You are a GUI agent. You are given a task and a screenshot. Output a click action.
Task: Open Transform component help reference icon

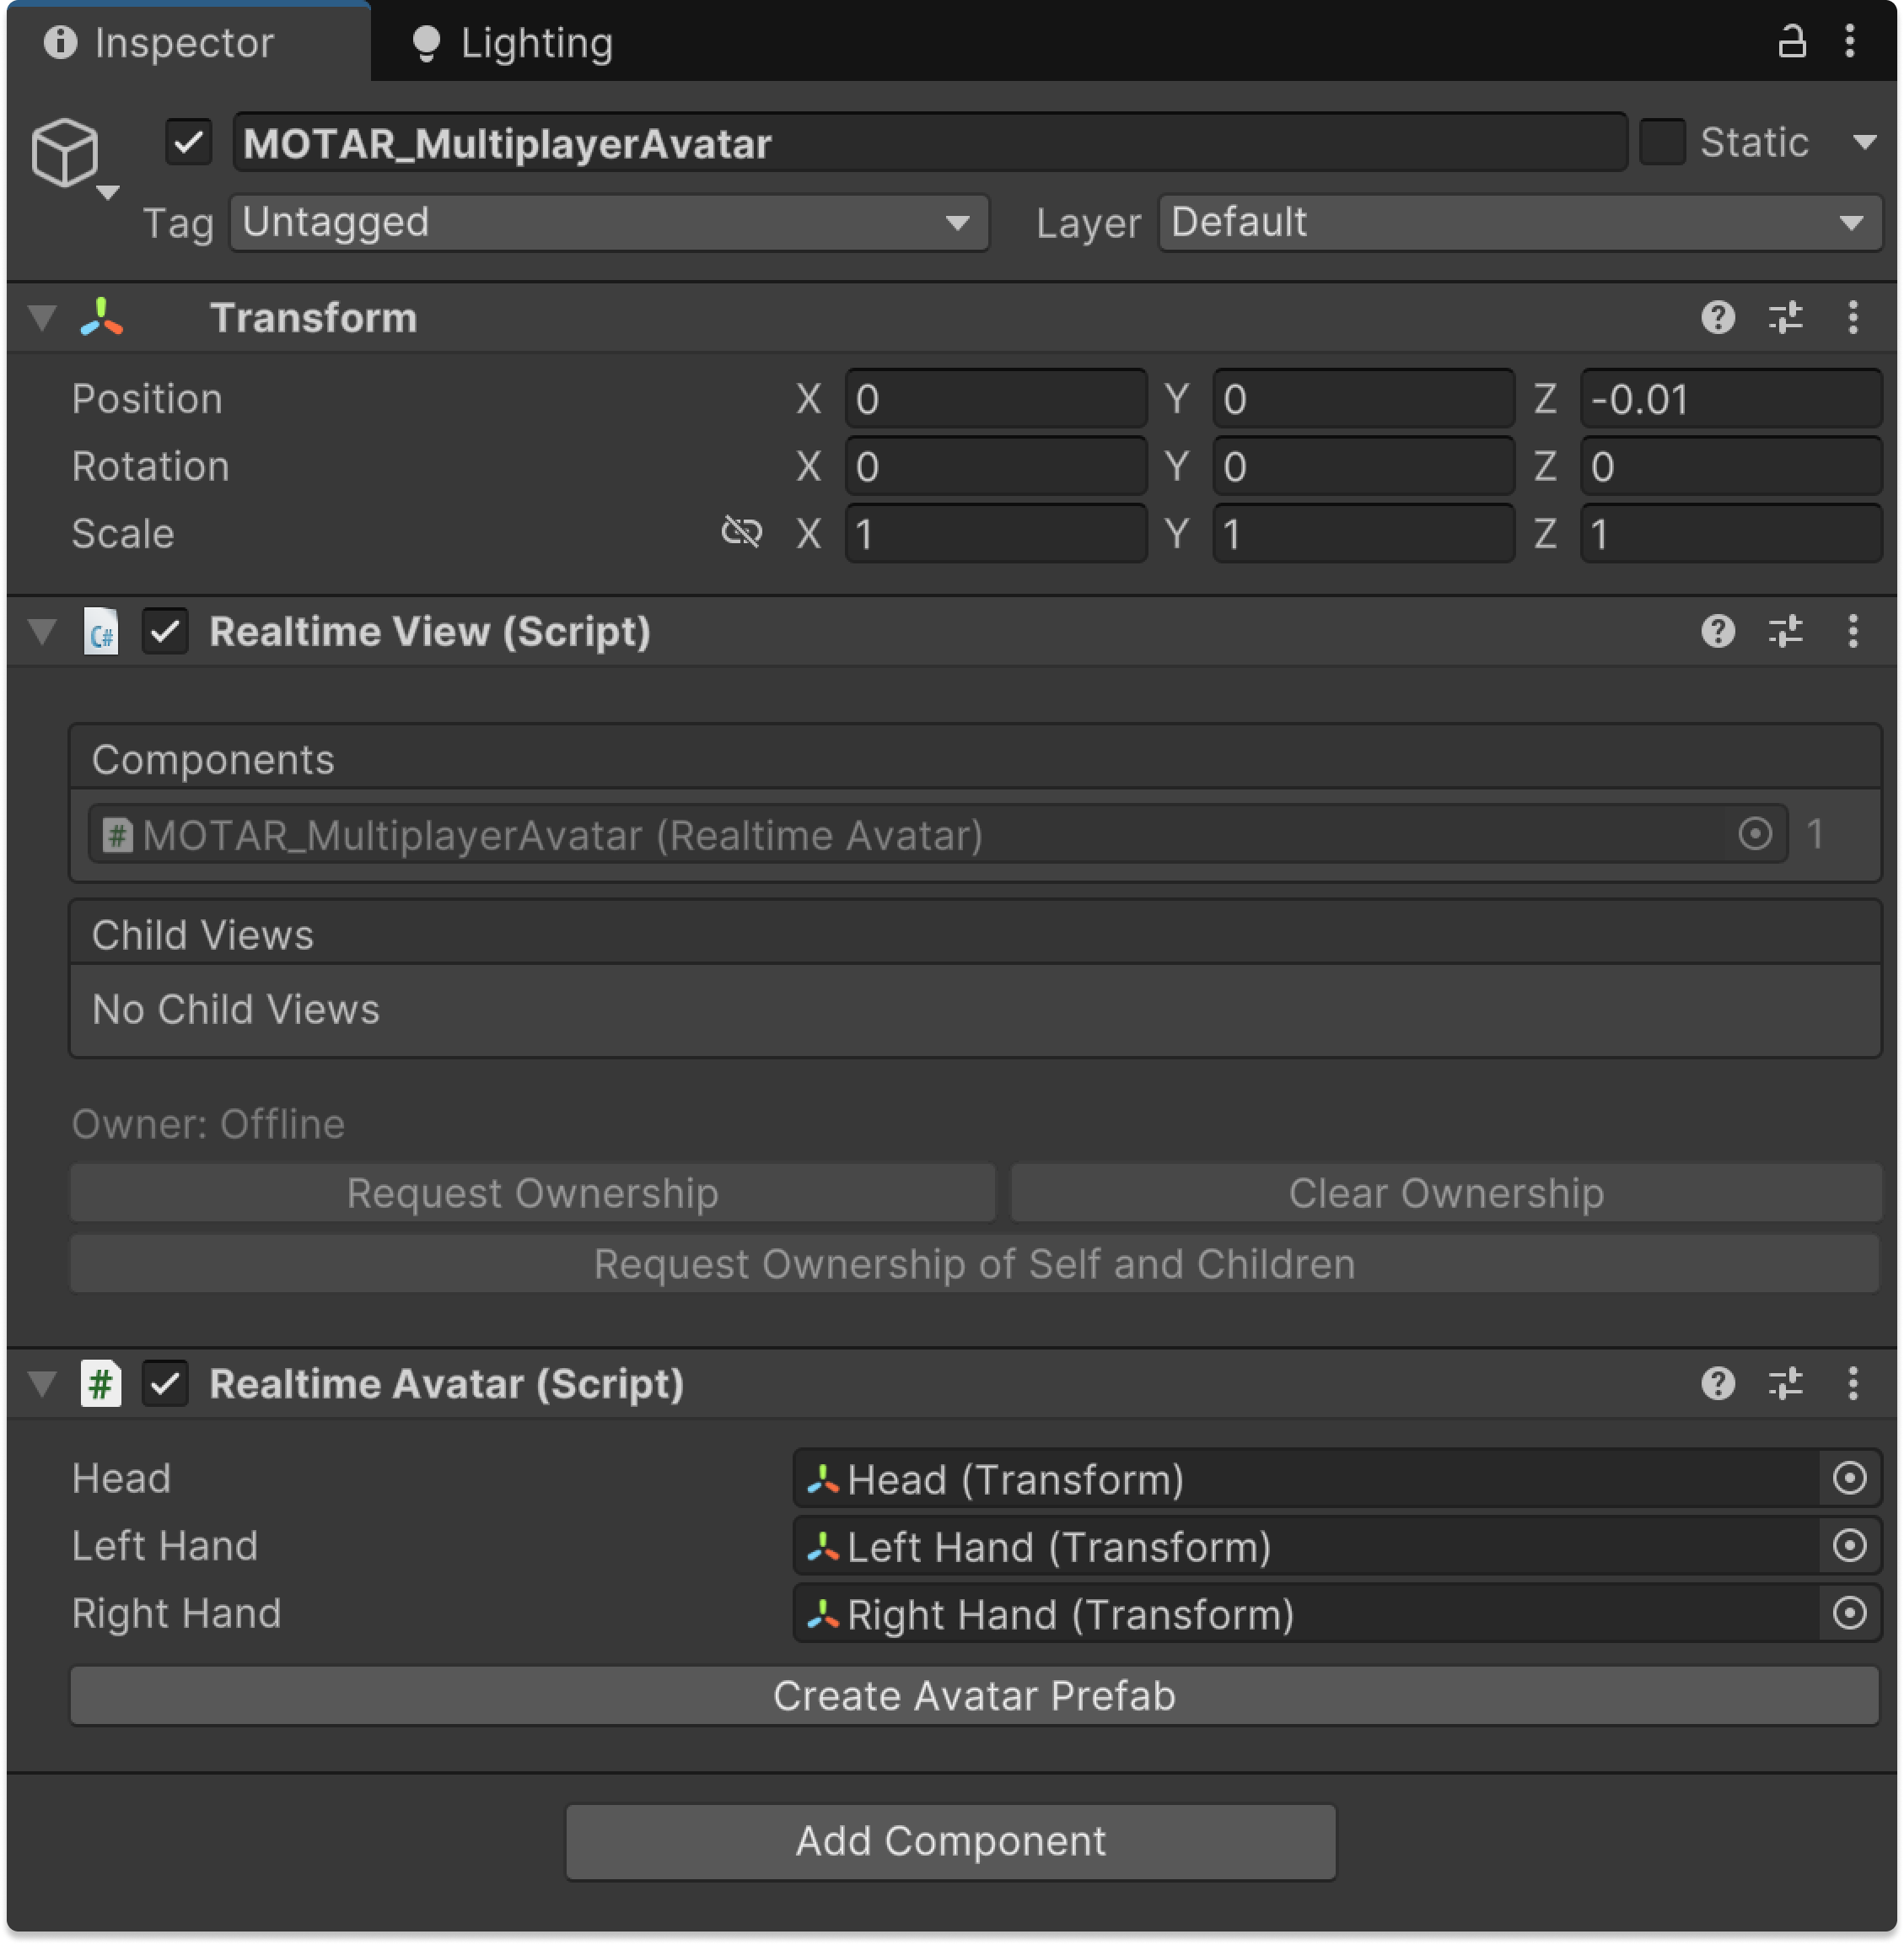coord(1718,317)
